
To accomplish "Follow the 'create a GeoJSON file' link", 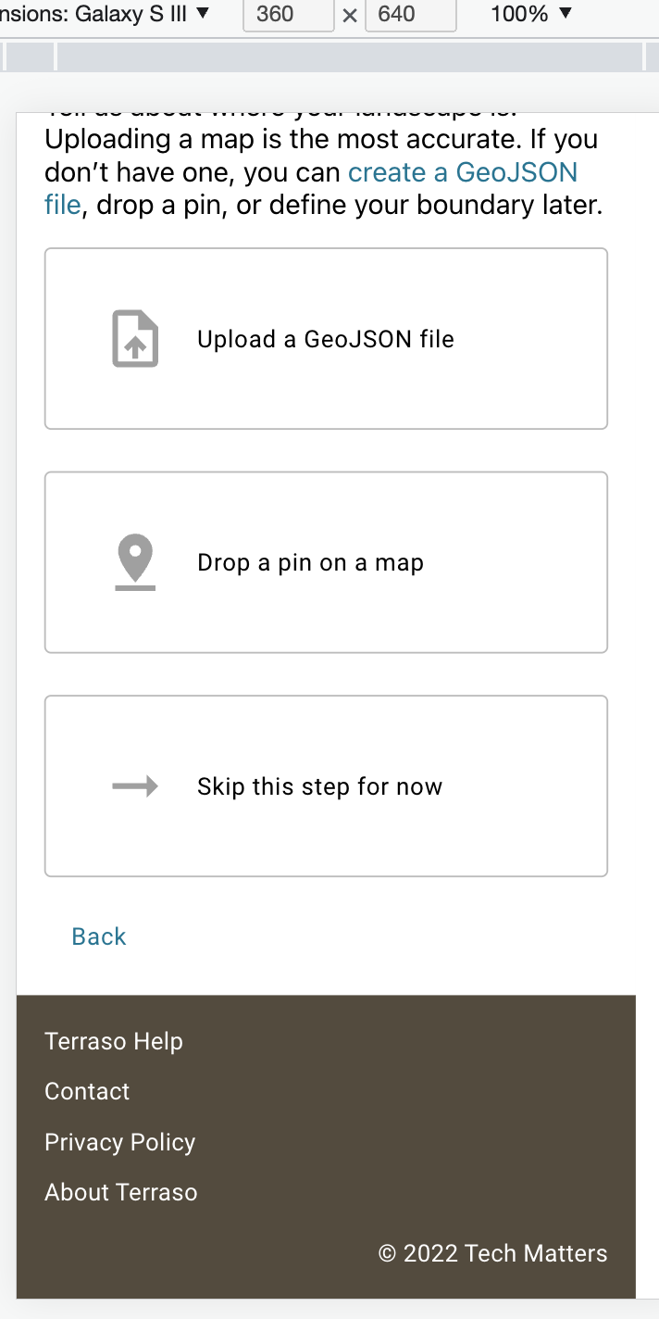I will (461, 172).
